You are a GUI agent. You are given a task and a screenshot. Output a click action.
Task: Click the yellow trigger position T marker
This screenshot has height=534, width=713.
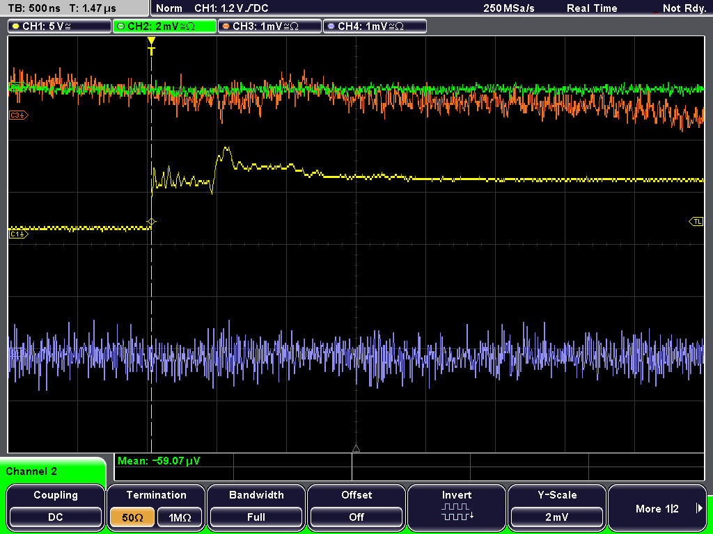coord(151,47)
